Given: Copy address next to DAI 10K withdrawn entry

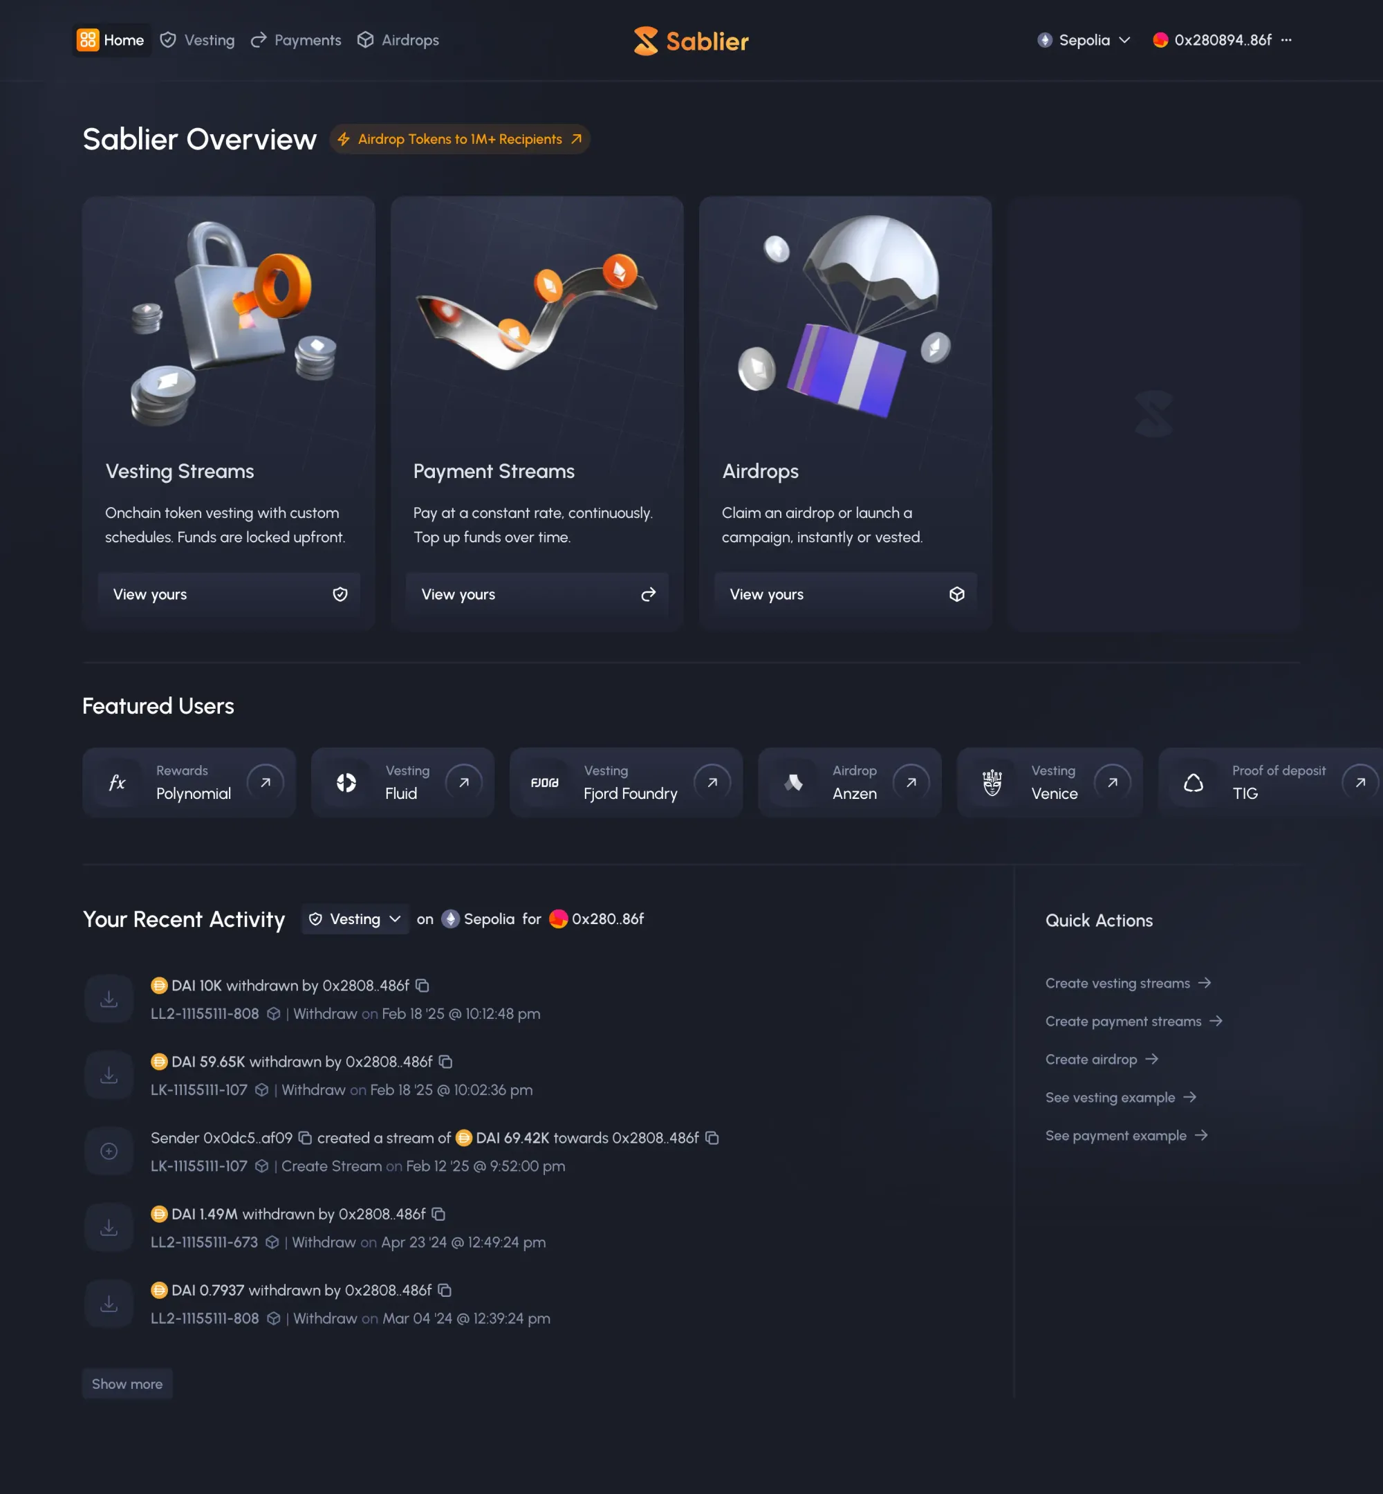Looking at the screenshot, I should (x=422, y=985).
